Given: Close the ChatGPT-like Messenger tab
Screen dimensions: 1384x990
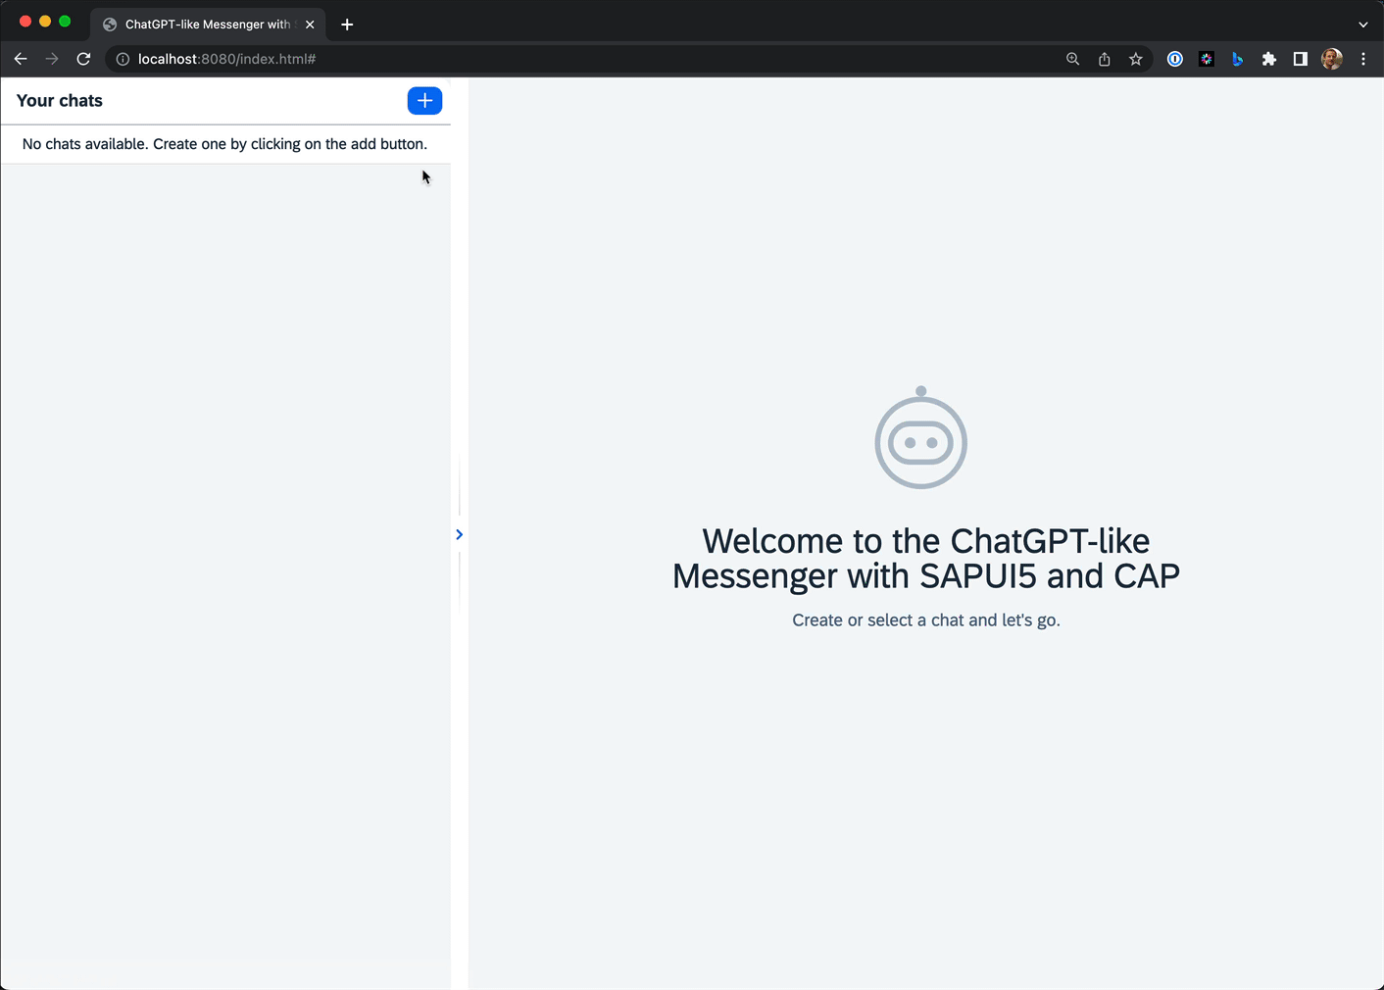Looking at the screenshot, I should tap(310, 25).
